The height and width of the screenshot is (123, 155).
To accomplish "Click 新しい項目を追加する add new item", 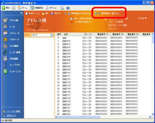I will click(x=82, y=19).
